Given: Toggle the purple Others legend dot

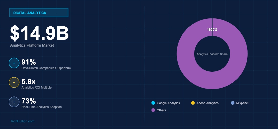Looking at the screenshot, I should pos(153,110).
